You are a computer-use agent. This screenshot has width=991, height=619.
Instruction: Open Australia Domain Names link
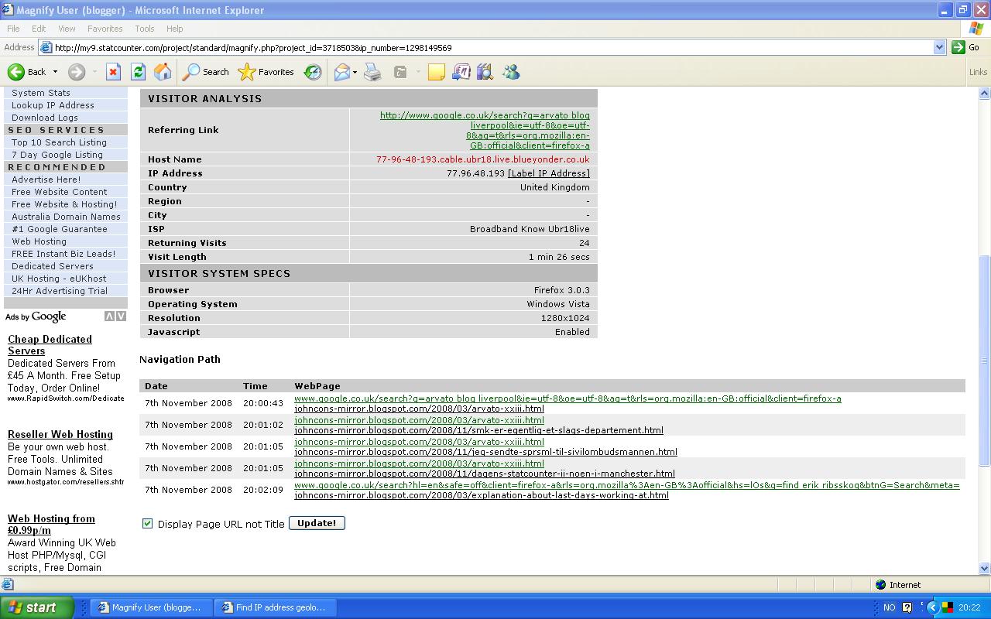click(x=66, y=217)
